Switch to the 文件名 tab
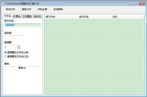Screen dimensions: 147x97 [7, 16]
